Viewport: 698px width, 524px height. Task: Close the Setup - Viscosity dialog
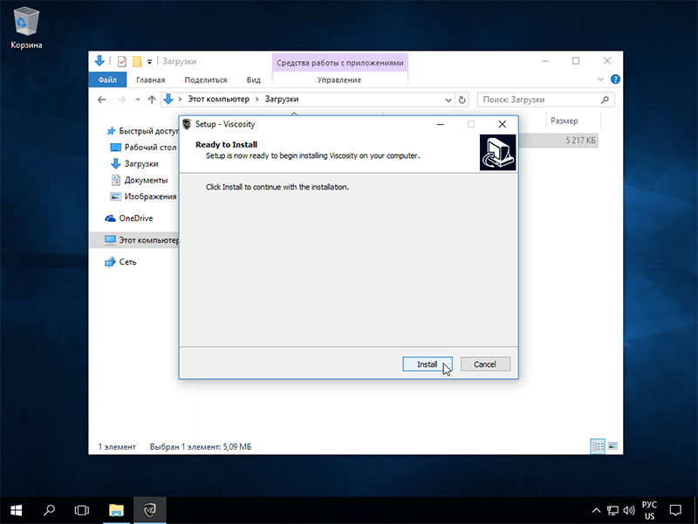pos(503,124)
